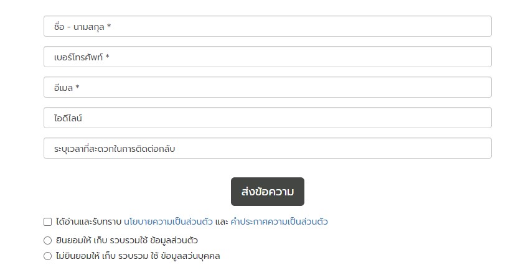Click the asterisk beside the เบอร์โทรศัพท์ placeholder
This screenshot has height=280, width=526.
coord(107,57)
